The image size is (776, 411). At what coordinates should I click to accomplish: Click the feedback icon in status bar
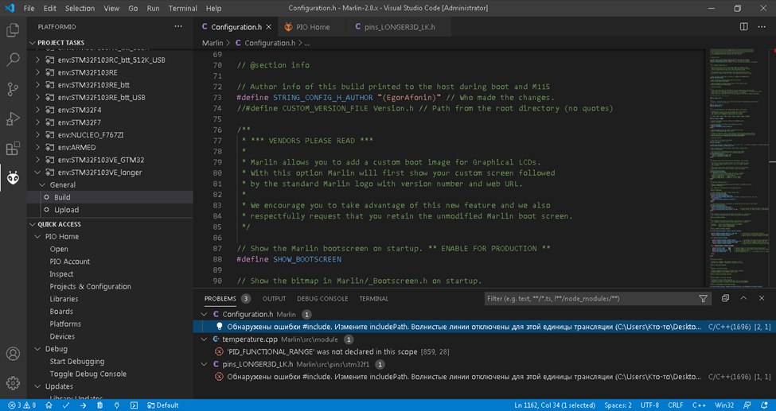point(748,405)
